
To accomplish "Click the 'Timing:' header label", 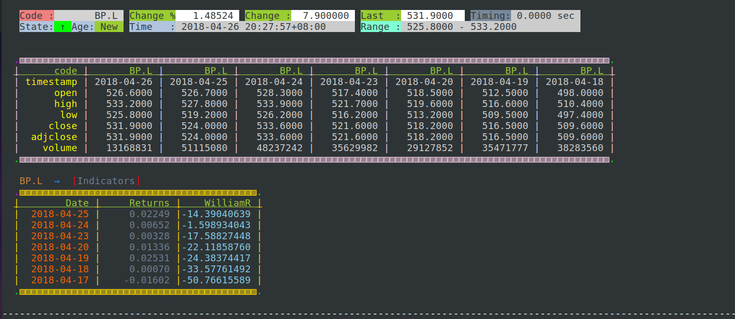I will [x=491, y=16].
